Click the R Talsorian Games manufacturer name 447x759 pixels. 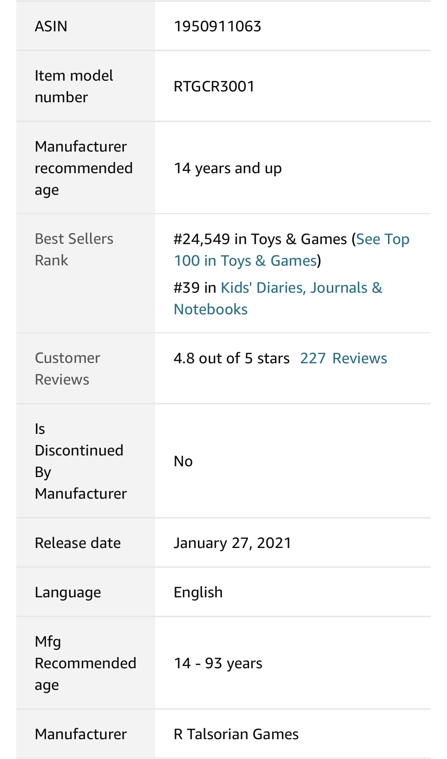236,734
